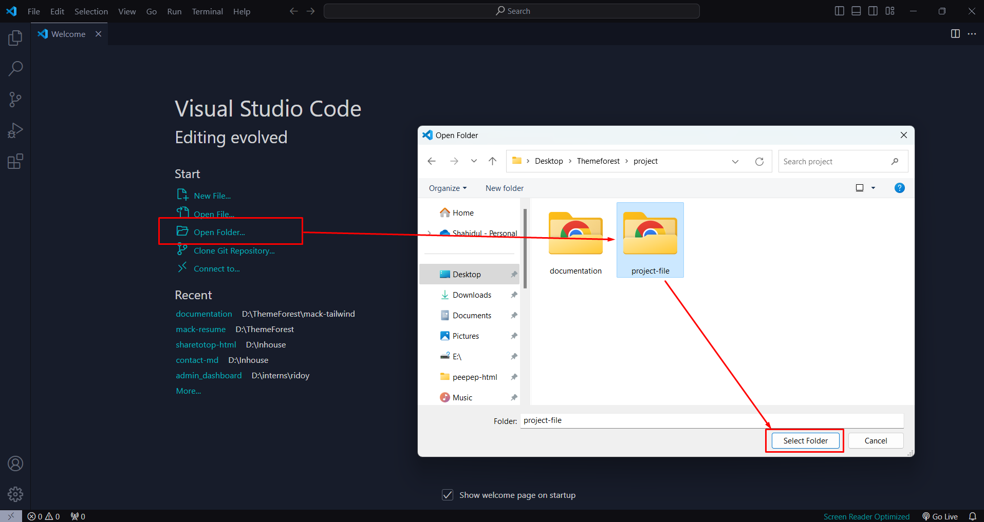
Task: Expand the address bar previous locations dropdown
Action: (x=735, y=161)
